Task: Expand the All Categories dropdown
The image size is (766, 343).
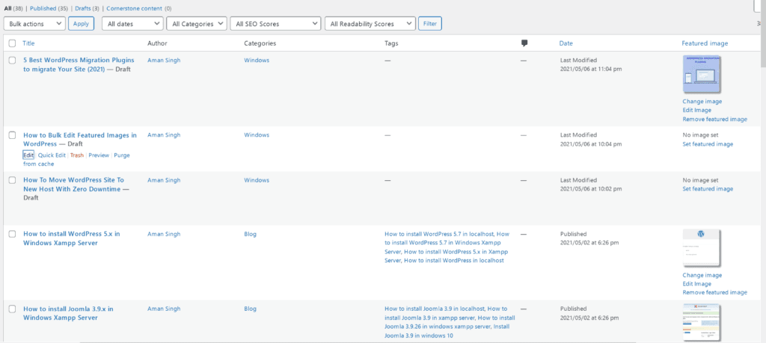Action: click(197, 23)
